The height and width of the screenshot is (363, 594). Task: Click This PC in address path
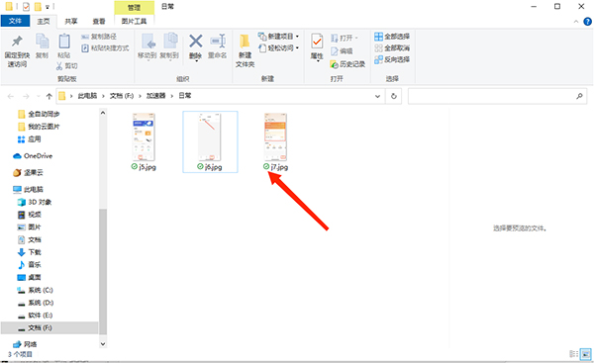[87, 96]
